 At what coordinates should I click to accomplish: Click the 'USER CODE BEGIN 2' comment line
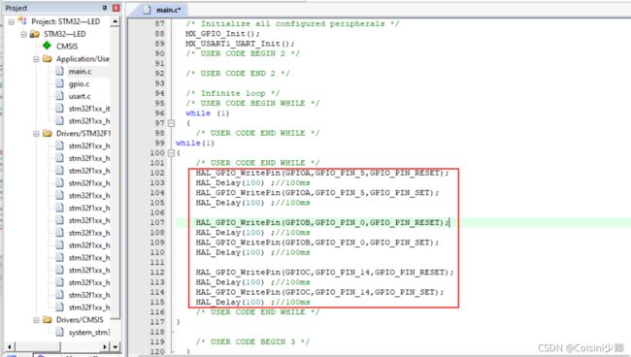243,53
